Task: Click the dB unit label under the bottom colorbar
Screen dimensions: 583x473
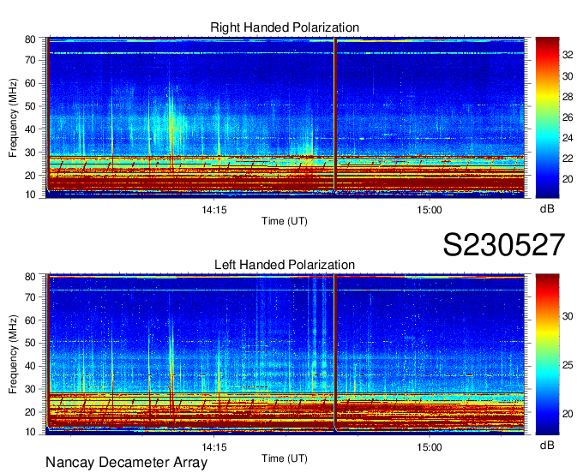Action: (547, 445)
